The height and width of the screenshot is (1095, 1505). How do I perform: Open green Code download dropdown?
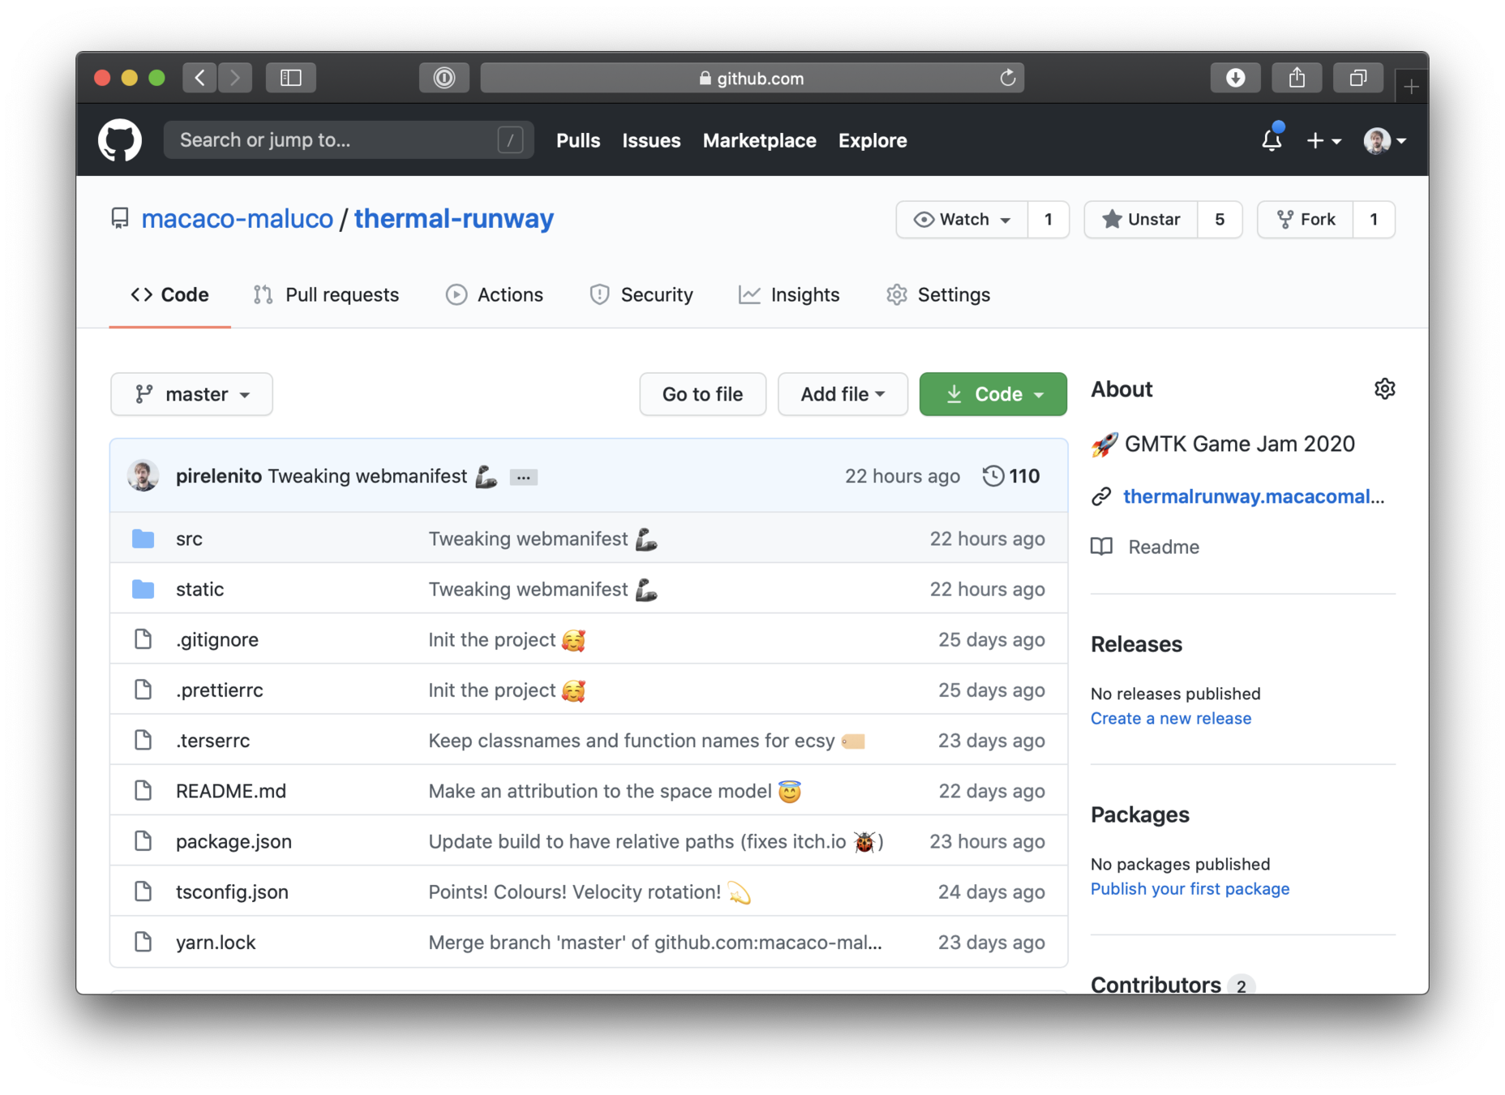pyautogui.click(x=993, y=394)
